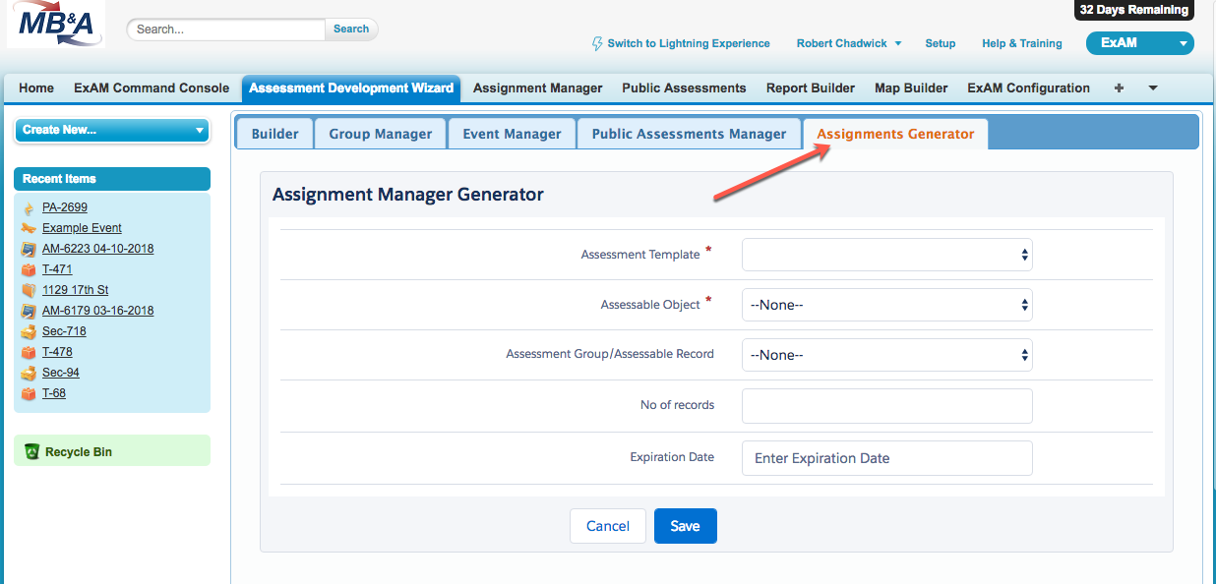Click the Cancel button
This screenshot has height=584, width=1216.
[x=608, y=526]
